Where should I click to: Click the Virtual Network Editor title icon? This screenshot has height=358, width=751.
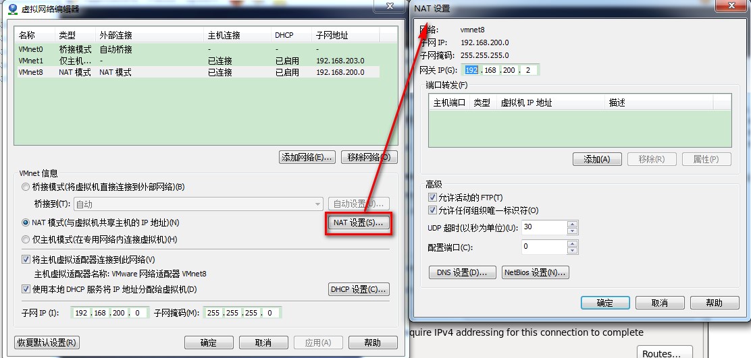tap(13, 9)
